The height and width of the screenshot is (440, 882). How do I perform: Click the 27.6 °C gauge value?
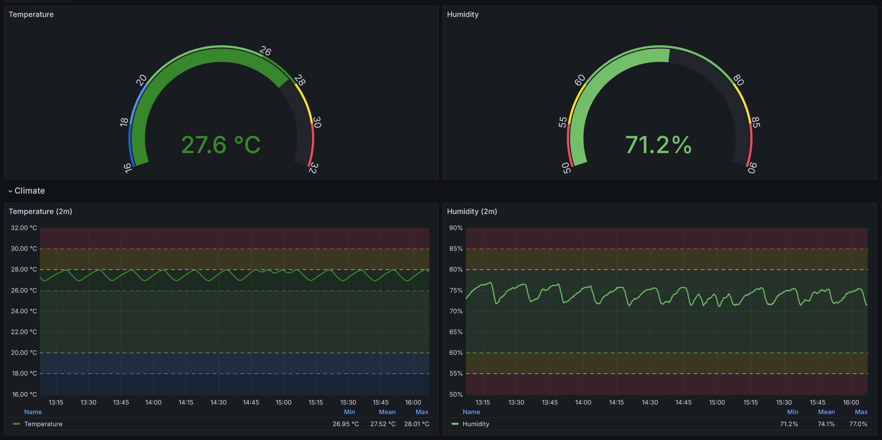221,145
